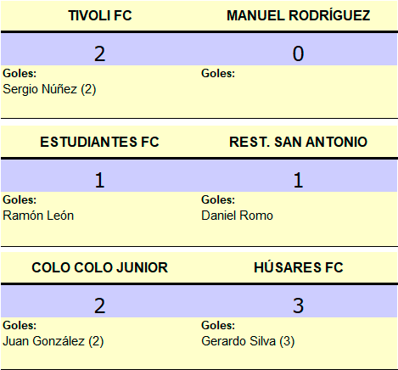Click the REST. SAN ANTONIO team header
398x370 pixels.
coord(299,142)
